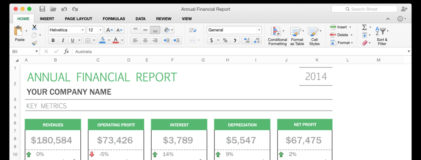Switch to the INSERT tab
Image resolution: width=421 pixels, height=160 pixels.
coord(47,19)
